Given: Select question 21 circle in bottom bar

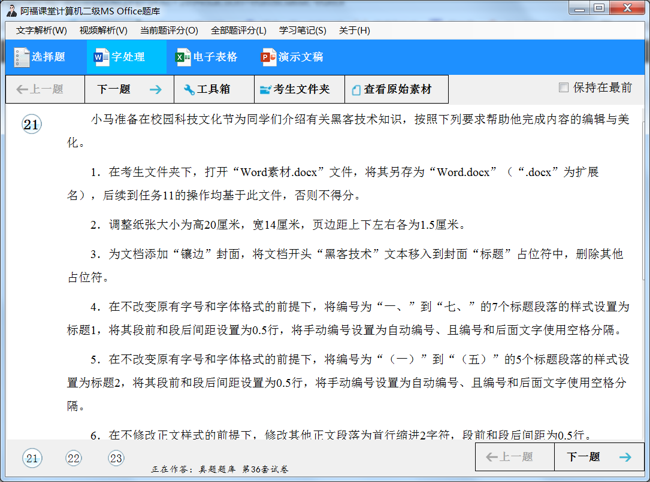Looking at the screenshot, I should tap(32, 459).
